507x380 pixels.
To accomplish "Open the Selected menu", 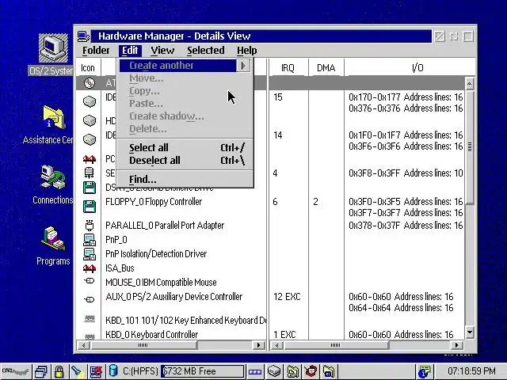I will (206, 51).
